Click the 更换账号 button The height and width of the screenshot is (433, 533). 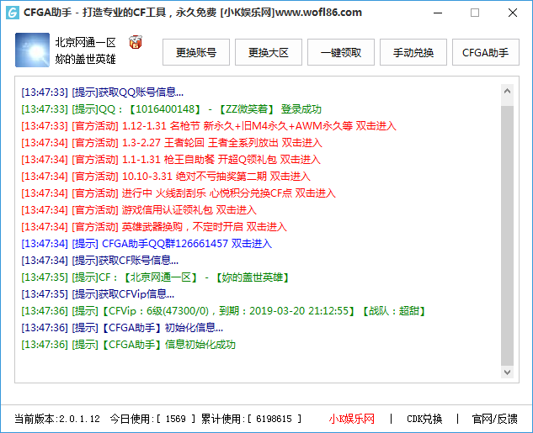point(196,52)
